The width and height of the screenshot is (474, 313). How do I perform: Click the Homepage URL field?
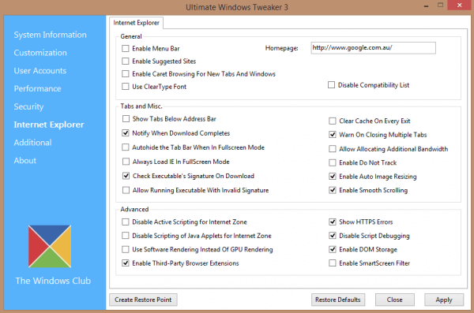(x=374, y=48)
